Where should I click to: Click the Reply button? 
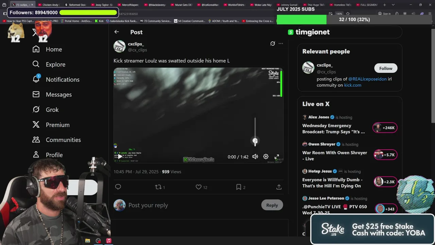click(x=272, y=205)
